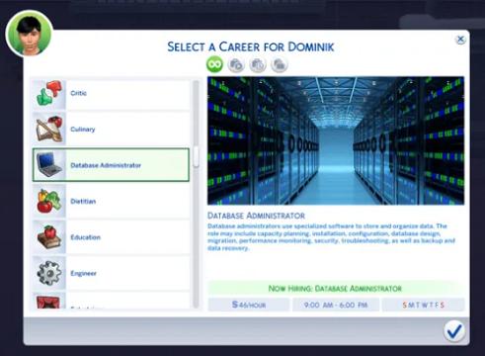485x356 pixels.
Task: Select the second career filter icon
Action: coord(236,64)
